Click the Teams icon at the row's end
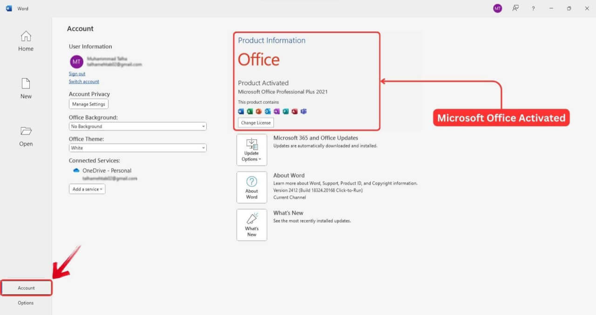 point(304,112)
